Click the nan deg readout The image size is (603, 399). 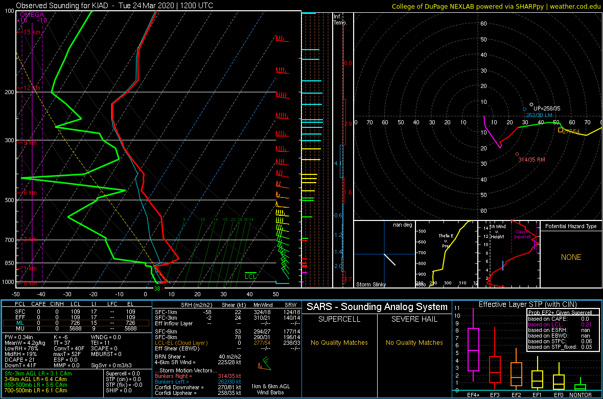pos(403,225)
